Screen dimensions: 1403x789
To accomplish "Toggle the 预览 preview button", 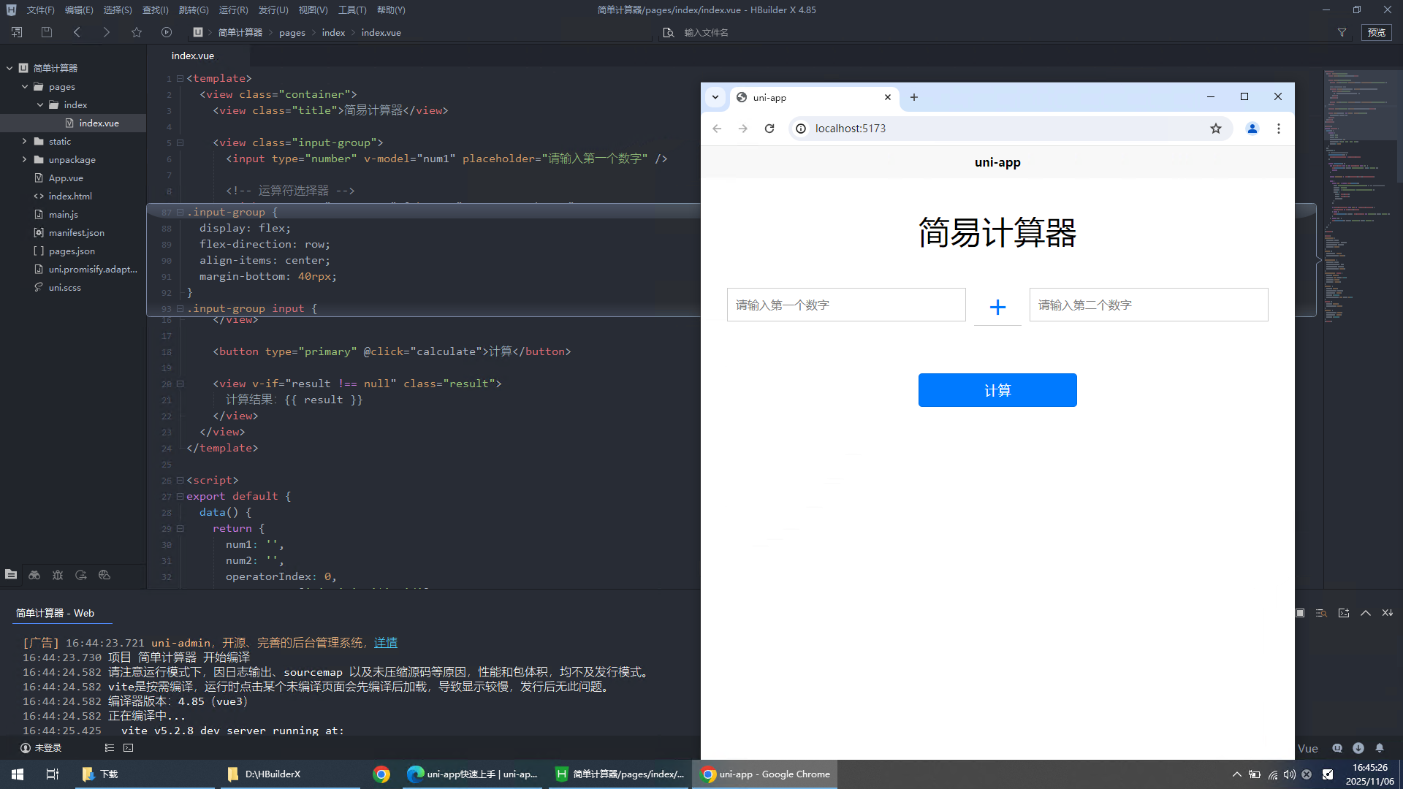I will point(1377,32).
